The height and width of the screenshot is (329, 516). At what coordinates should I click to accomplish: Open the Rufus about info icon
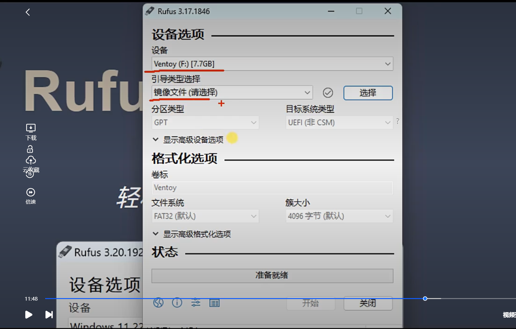click(177, 302)
